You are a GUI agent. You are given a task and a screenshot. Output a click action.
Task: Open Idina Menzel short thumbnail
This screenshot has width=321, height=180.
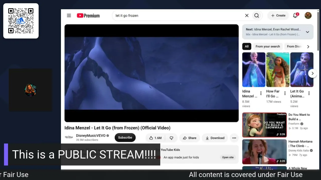click(254, 69)
